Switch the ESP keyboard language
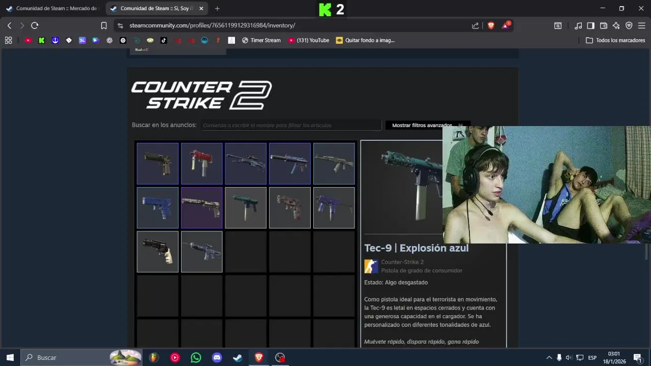The width and height of the screenshot is (651, 366). (592, 357)
